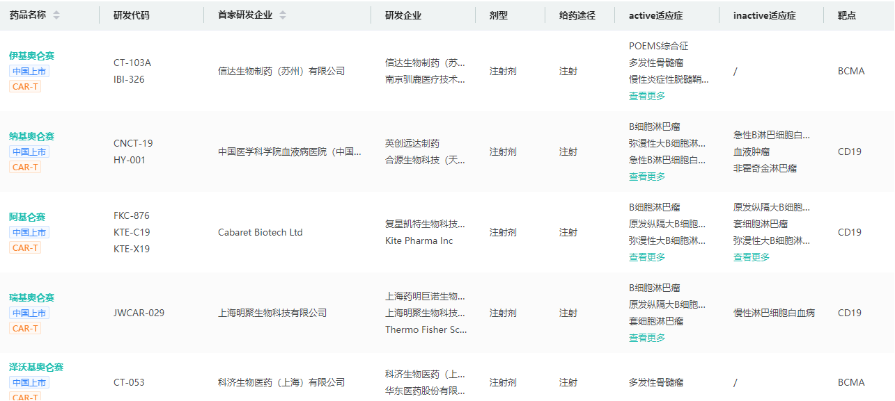Open the 纳基奥仑赛 drug link

click(31, 136)
